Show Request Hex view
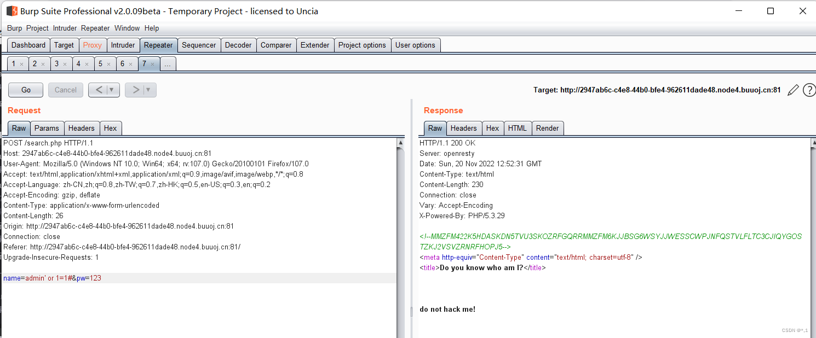 coord(111,128)
